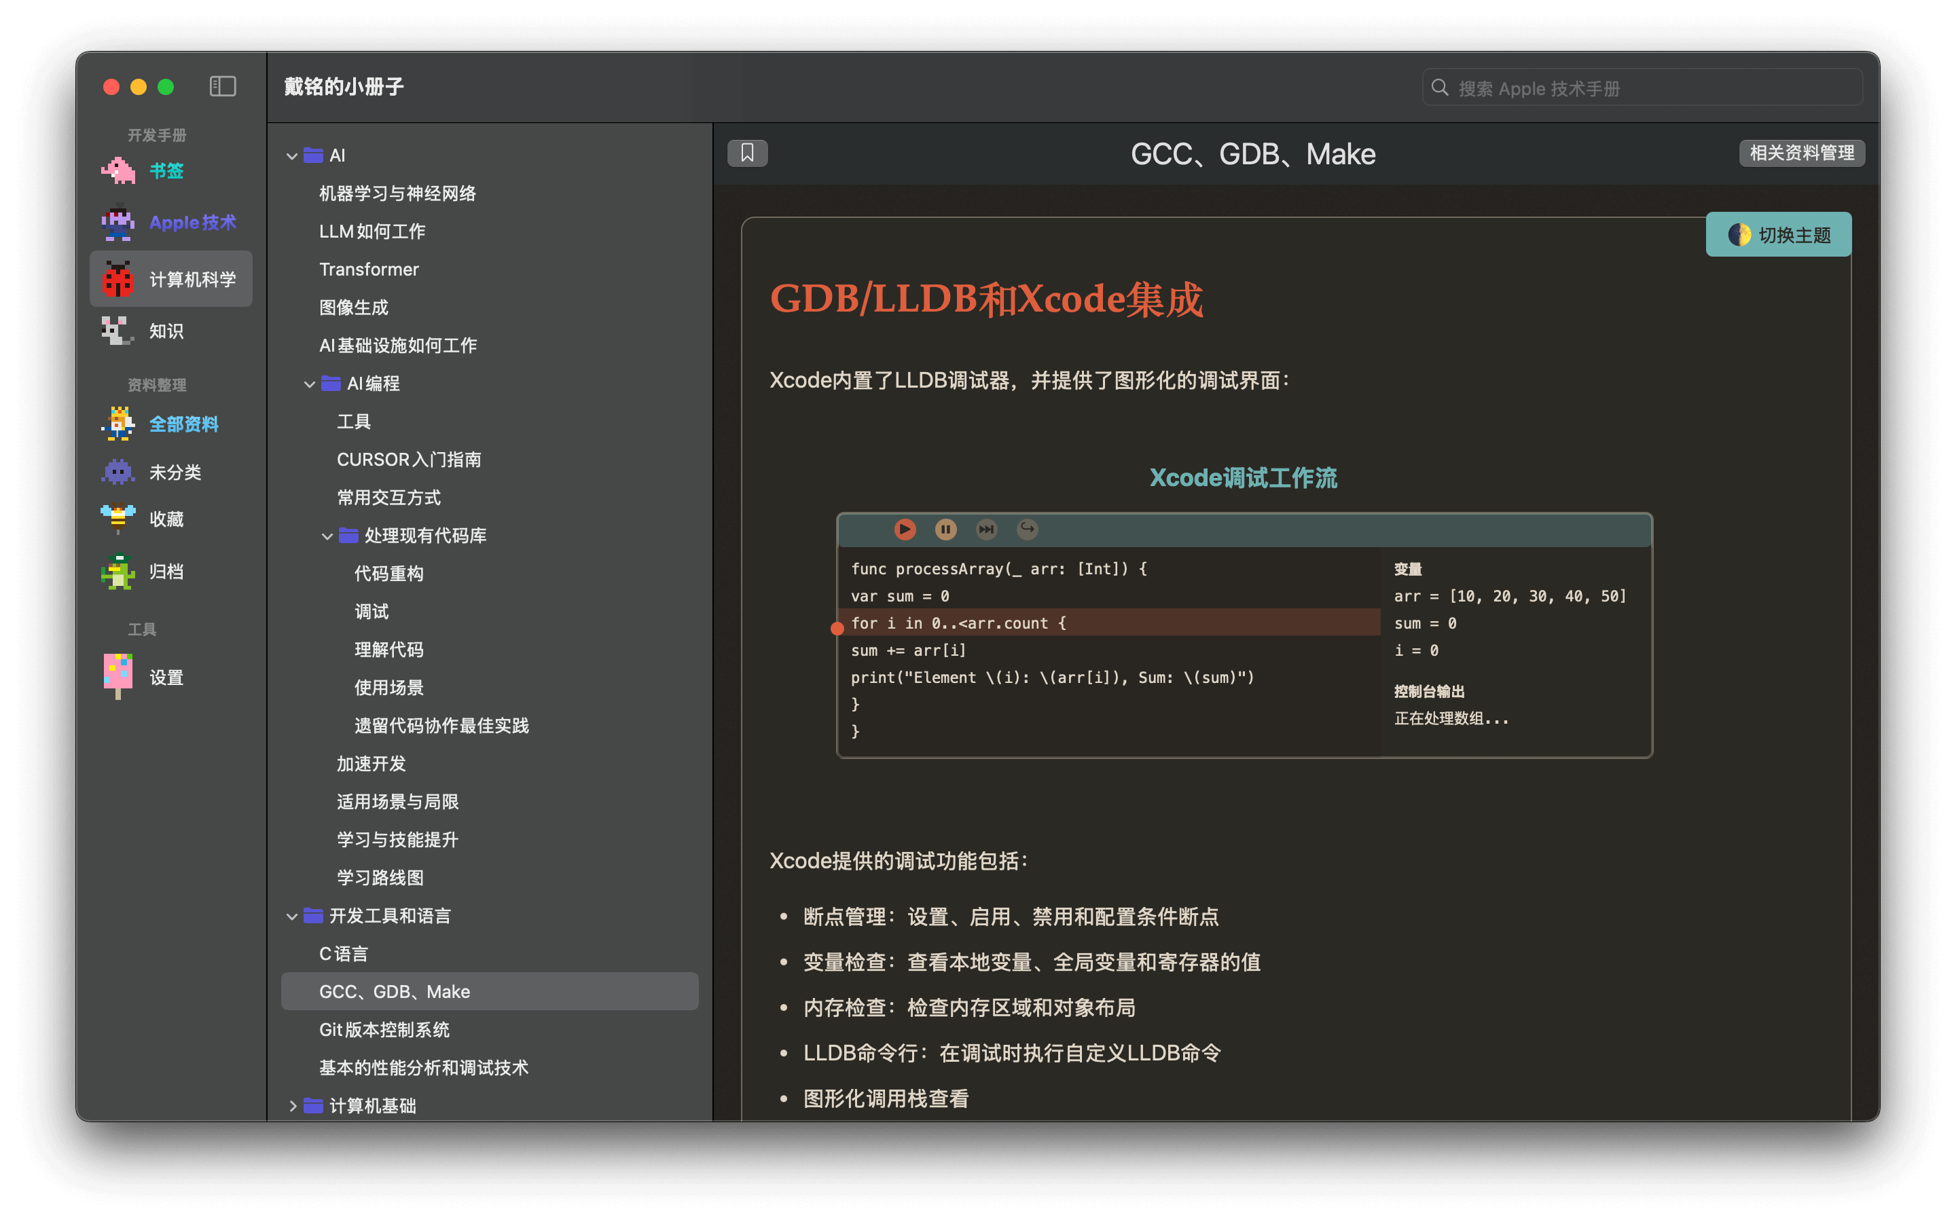
Task: Select GCC、GDB、Make in tree
Action: (490, 992)
